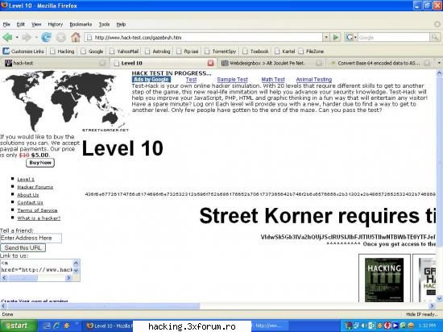Click the Firefox throbber activity icon
The height and width of the screenshot is (332, 443).
[x=437, y=24]
